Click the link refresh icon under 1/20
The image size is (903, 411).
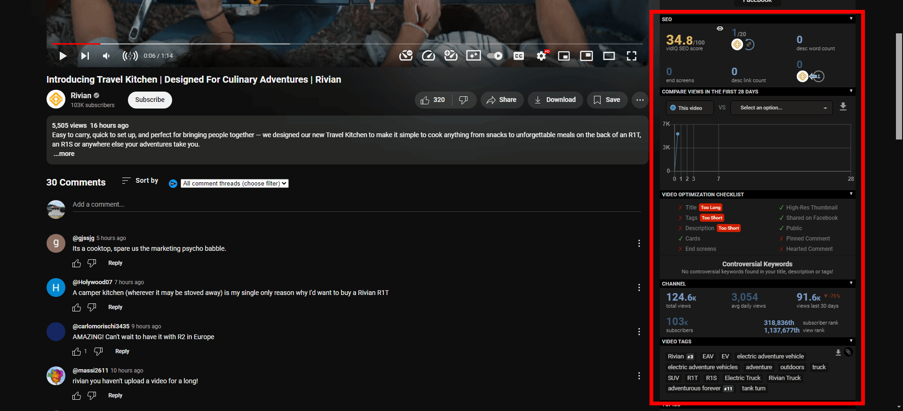point(749,45)
